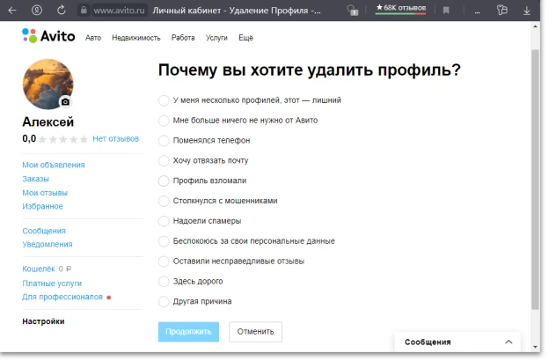549x361 pixels.
Task: Open the Нет отзывов link
Action: [115, 139]
